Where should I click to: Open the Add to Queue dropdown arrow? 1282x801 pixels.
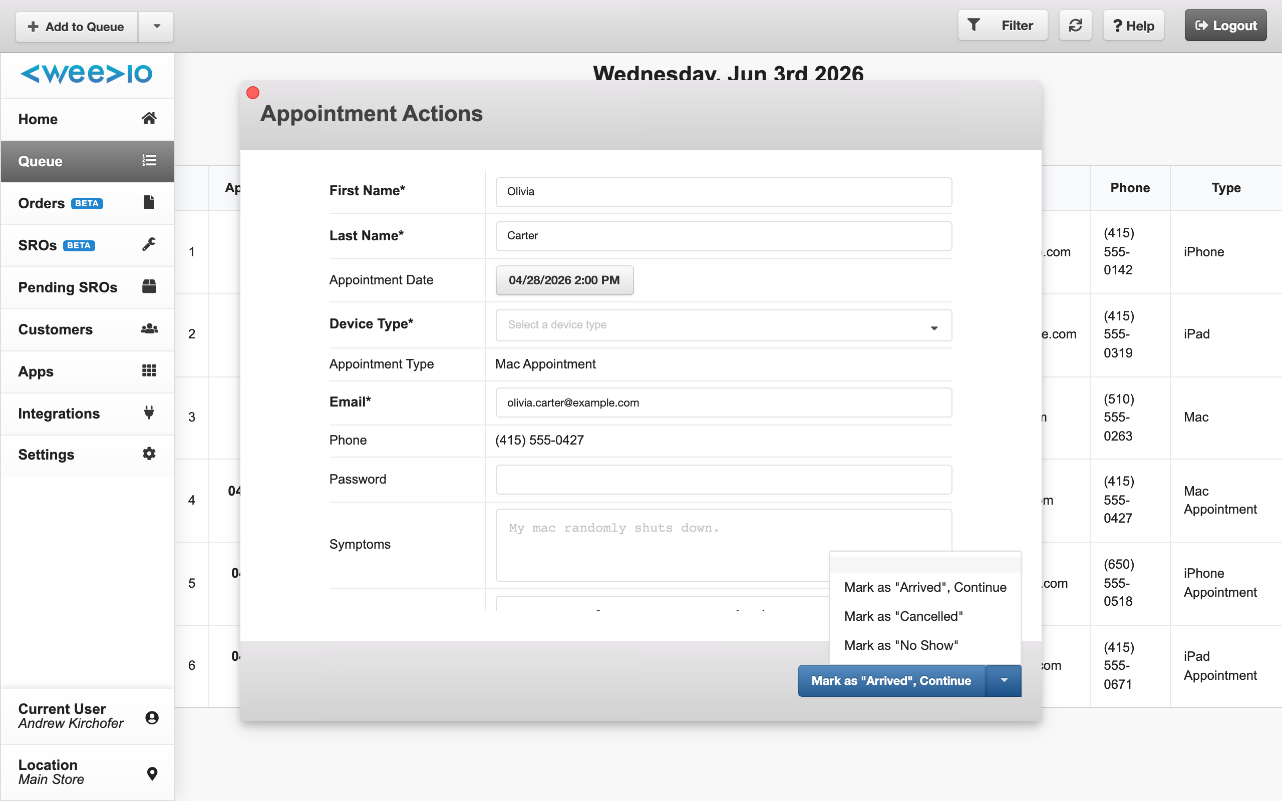tap(156, 26)
